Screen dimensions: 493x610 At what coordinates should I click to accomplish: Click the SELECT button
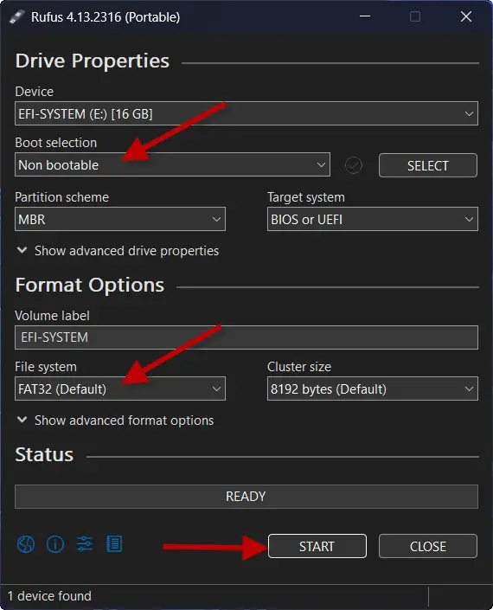(x=427, y=165)
